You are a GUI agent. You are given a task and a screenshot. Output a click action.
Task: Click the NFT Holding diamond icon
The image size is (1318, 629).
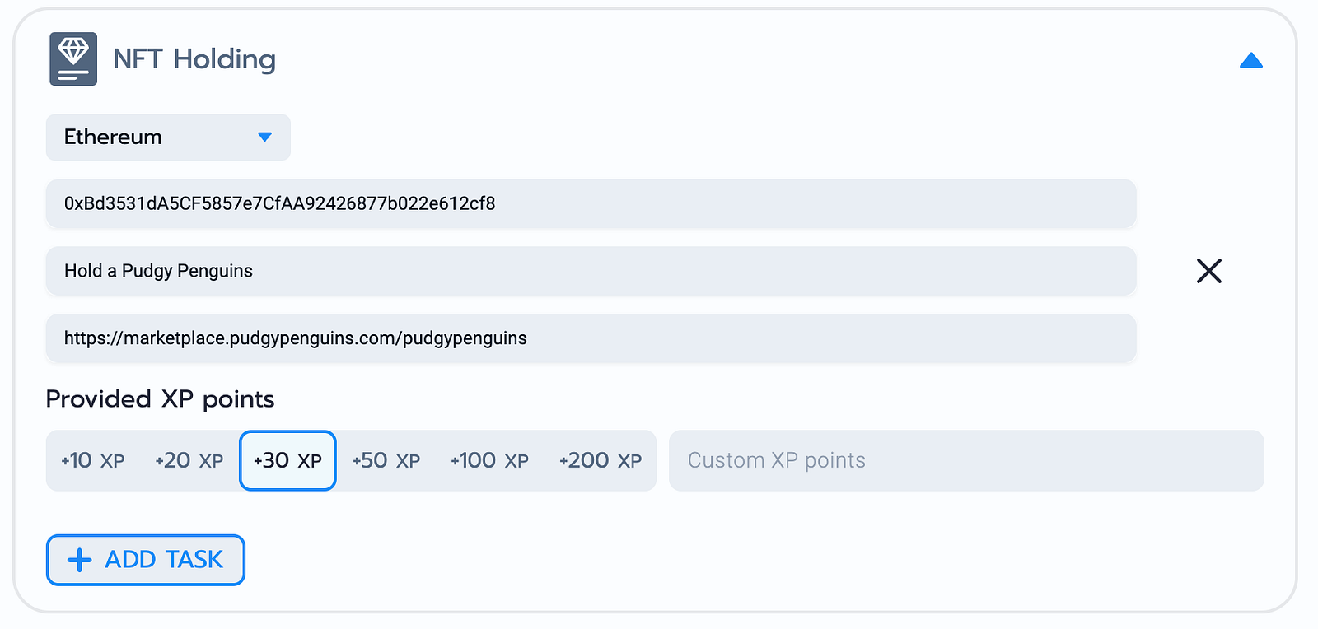click(x=73, y=58)
